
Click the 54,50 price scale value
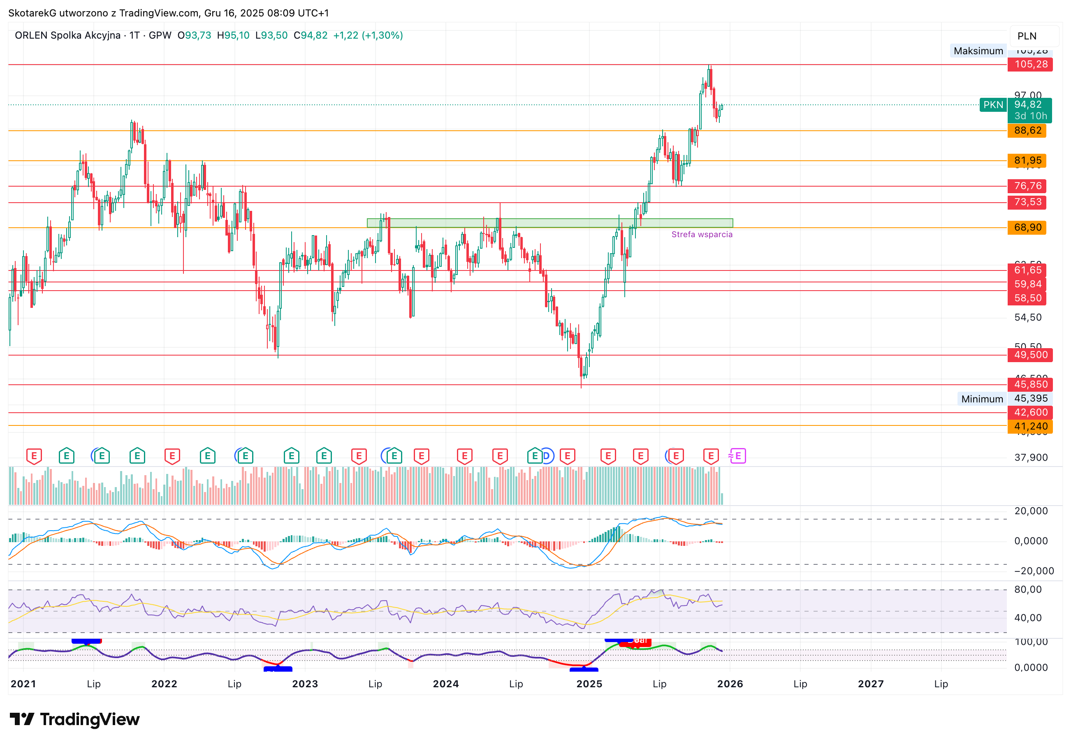[1028, 317]
